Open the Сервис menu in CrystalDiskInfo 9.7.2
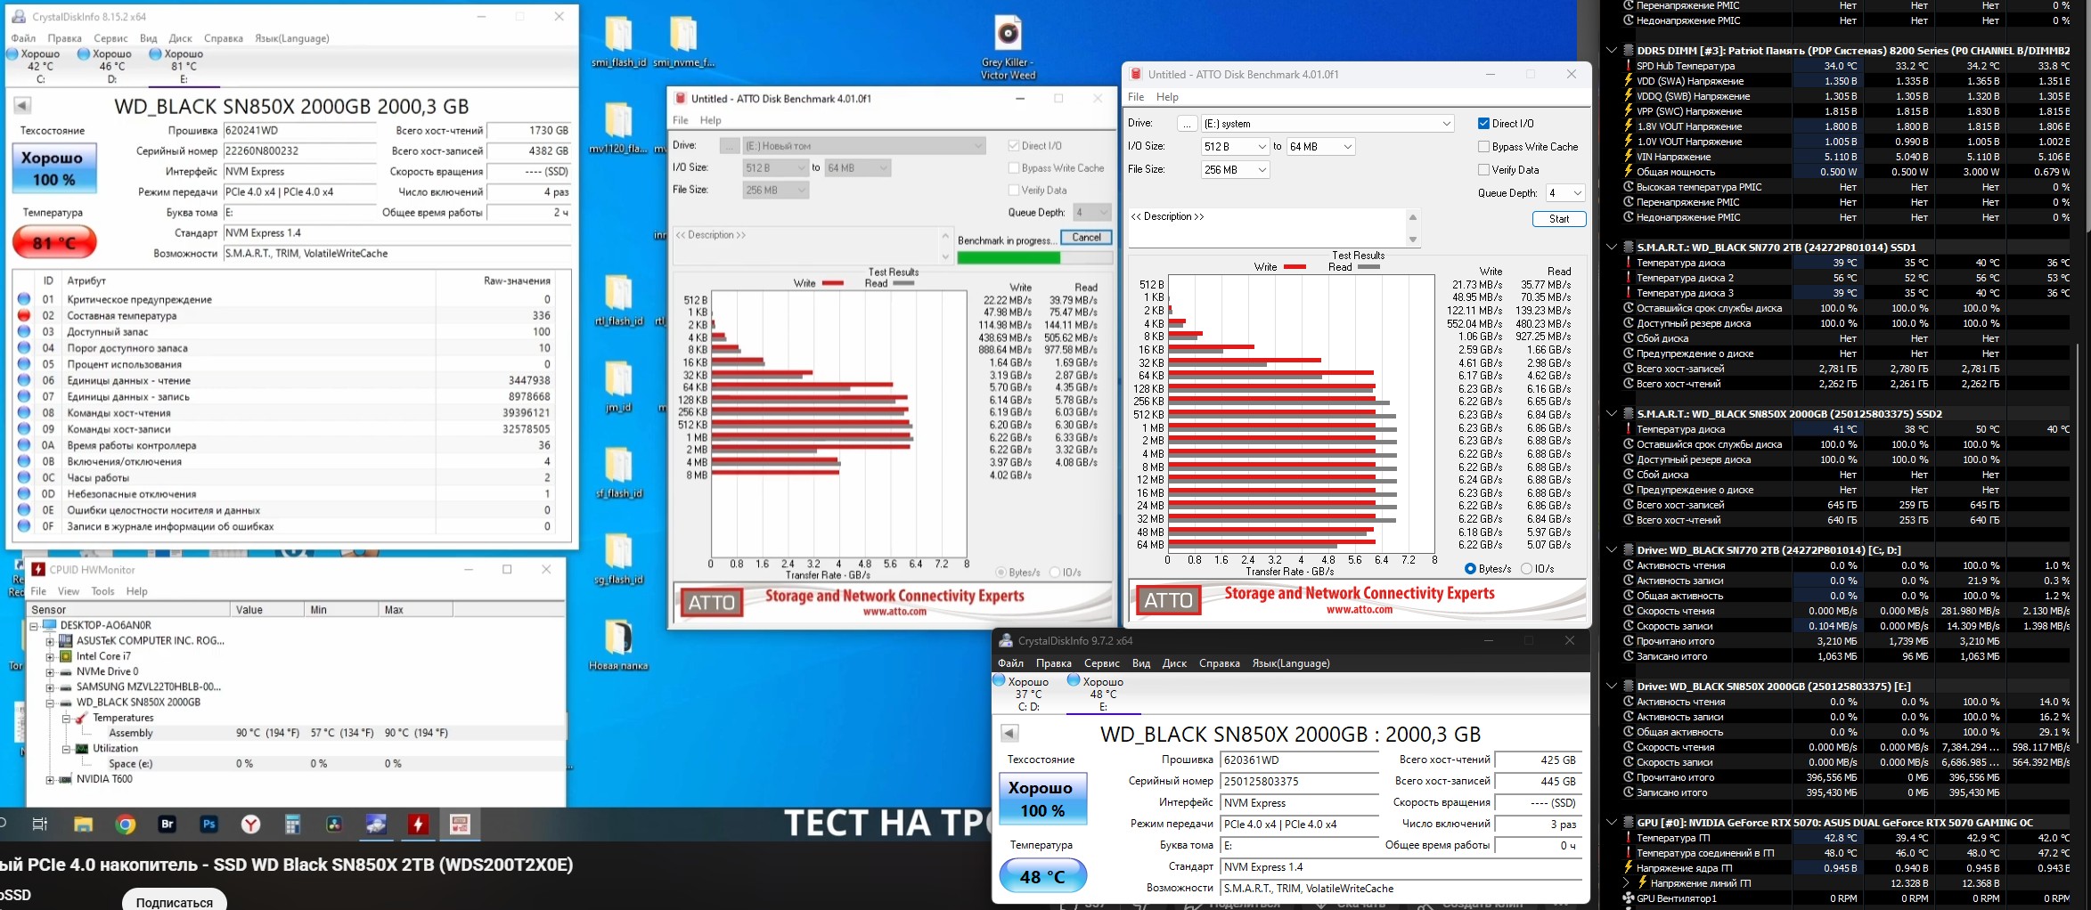The height and width of the screenshot is (910, 2091). click(1101, 663)
